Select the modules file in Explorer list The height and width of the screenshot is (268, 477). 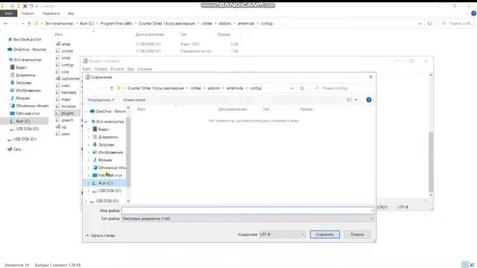[x=66, y=106]
